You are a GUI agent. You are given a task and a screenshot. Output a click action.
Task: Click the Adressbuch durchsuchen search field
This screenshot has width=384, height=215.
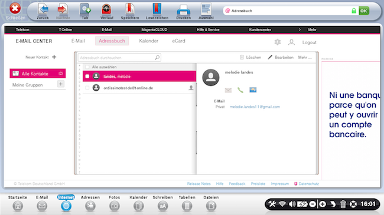tap(119, 58)
